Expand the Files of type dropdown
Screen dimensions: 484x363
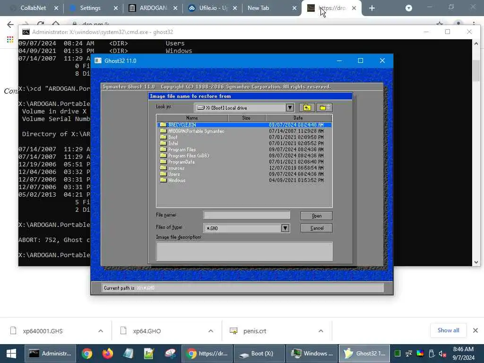pos(285,228)
